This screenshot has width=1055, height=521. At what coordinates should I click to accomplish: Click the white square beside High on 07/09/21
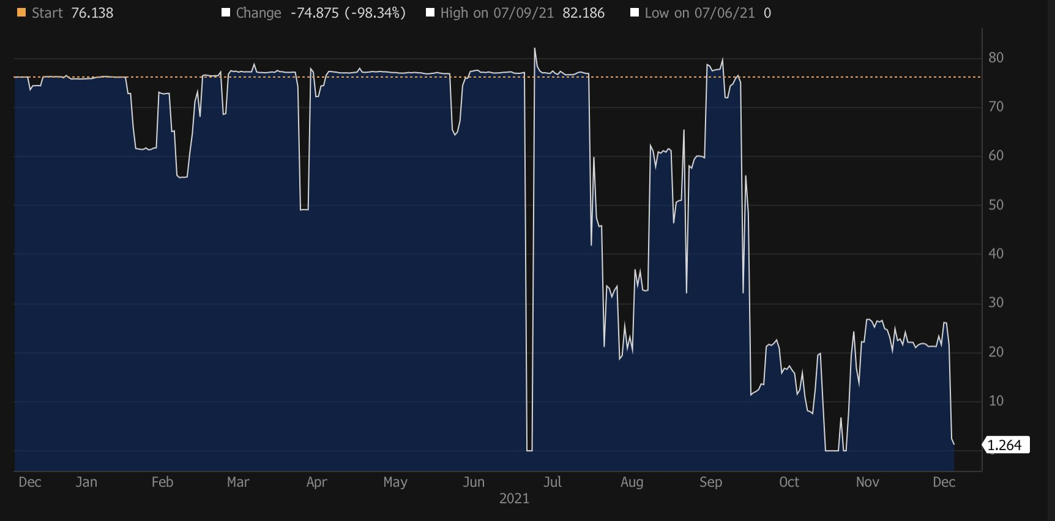point(430,13)
